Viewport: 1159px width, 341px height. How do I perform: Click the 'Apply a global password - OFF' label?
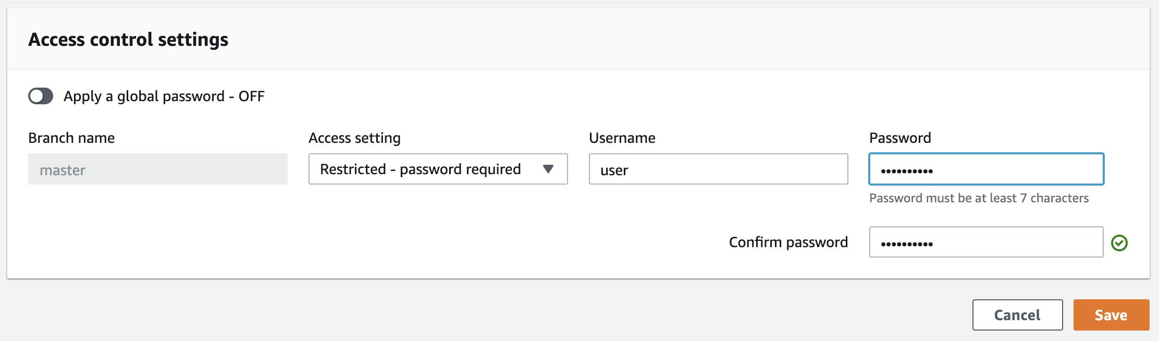pos(164,96)
